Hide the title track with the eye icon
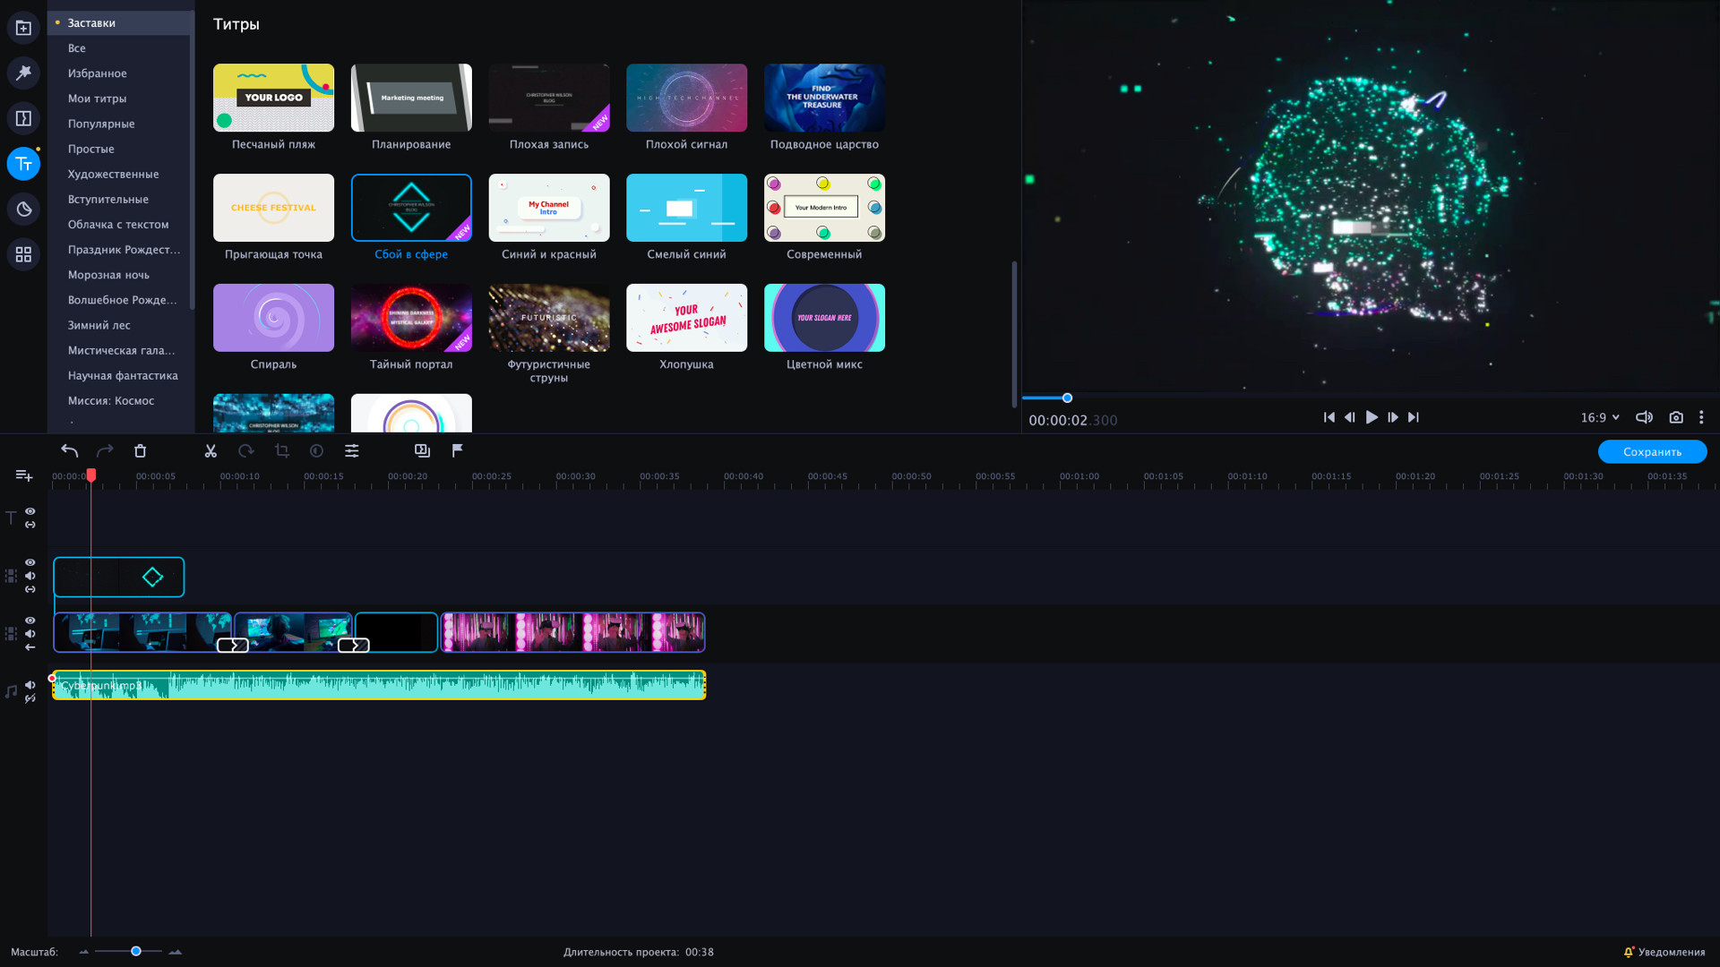Viewport: 1720px width, 967px height. point(30,511)
